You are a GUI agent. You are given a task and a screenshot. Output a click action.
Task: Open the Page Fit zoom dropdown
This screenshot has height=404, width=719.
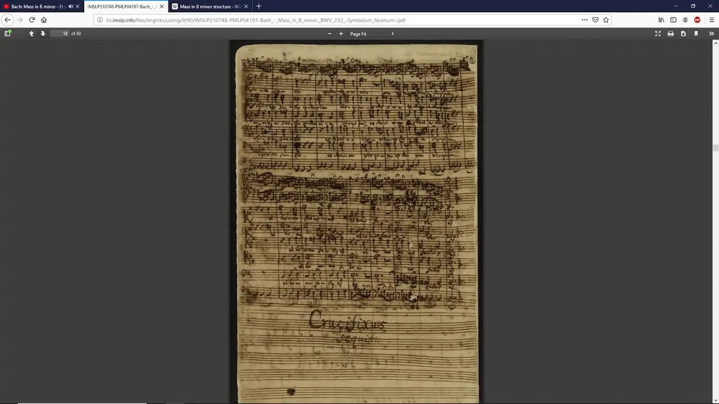coord(372,34)
